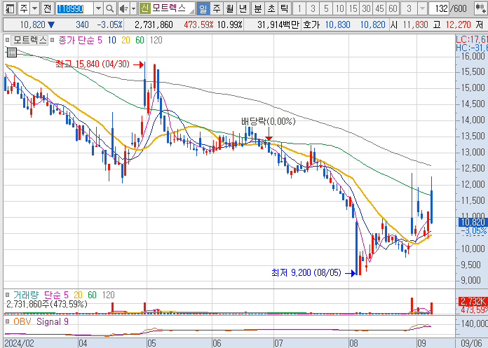Click the red arrow at 최고 15,840 marker
Image resolution: width=488 pixels, height=348 pixels.
pos(138,64)
